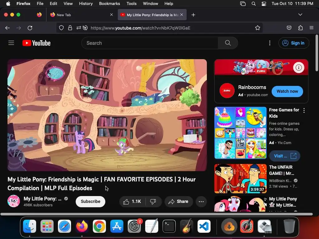Open Free Games for Kids thumbnail

pos(240,133)
